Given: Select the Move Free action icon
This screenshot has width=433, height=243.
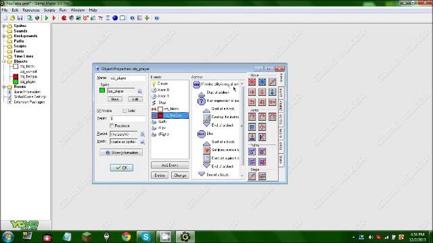Looking at the screenshot, I should tap(262, 82).
